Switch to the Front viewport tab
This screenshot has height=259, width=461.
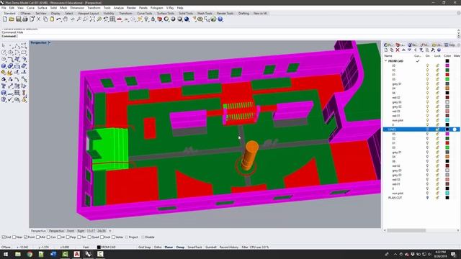click(71, 231)
